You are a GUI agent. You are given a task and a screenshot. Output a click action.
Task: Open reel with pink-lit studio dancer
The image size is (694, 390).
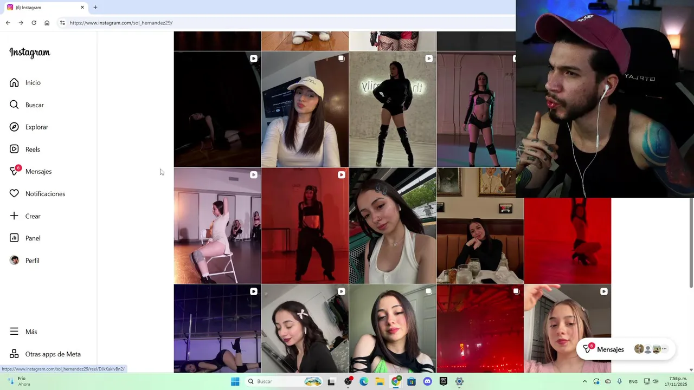(x=476, y=109)
